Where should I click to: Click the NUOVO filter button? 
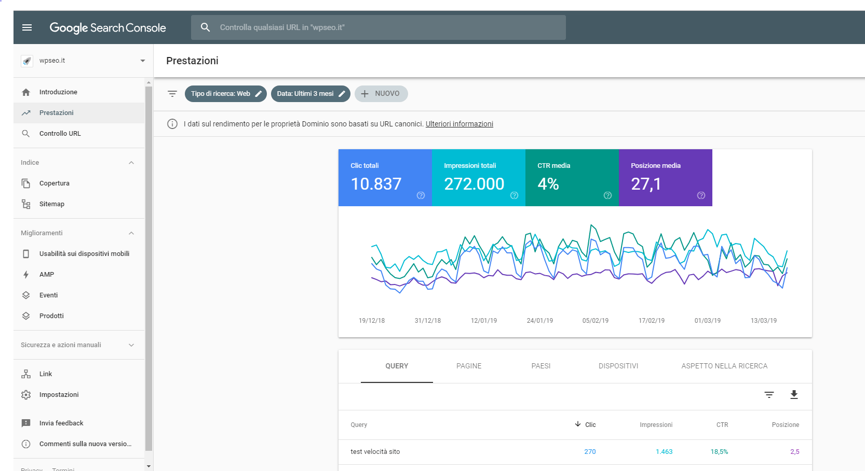tap(381, 94)
